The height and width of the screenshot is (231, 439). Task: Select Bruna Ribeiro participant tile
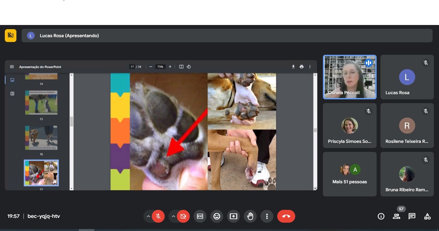pos(407,174)
